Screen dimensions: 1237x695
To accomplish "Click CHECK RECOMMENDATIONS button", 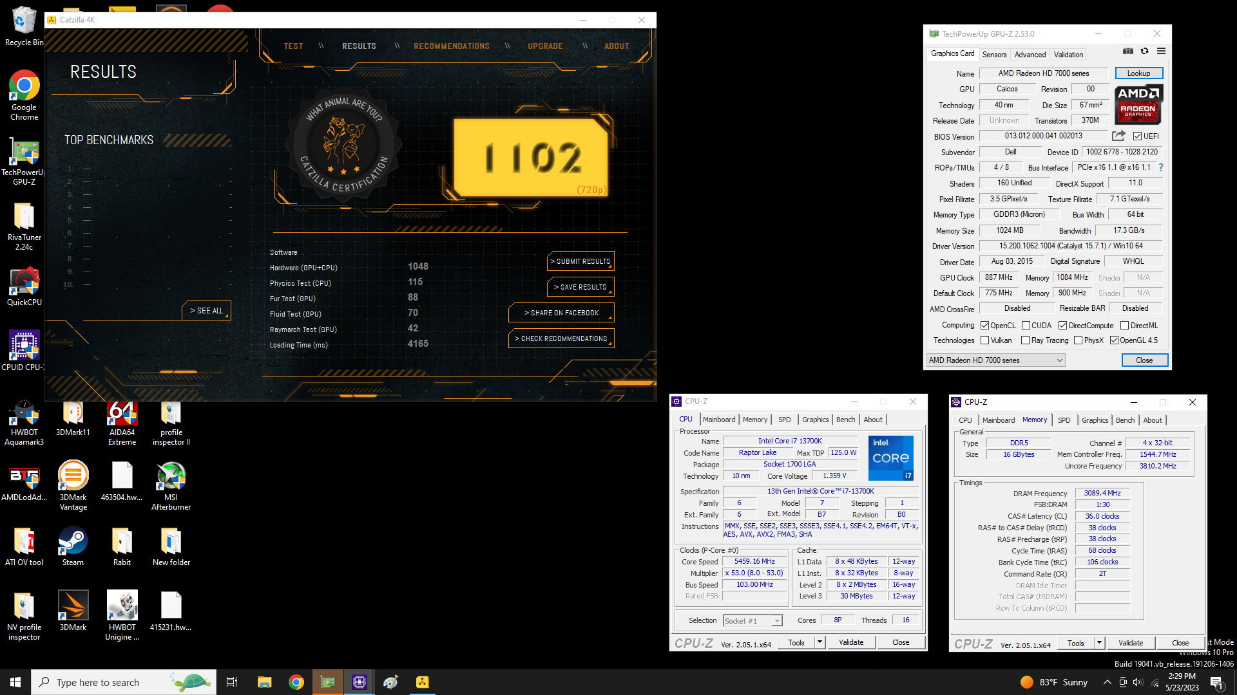I will click(561, 338).
